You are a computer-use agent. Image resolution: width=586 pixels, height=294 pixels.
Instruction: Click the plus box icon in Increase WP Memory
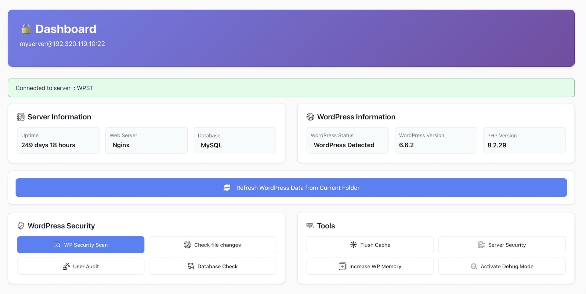342,266
